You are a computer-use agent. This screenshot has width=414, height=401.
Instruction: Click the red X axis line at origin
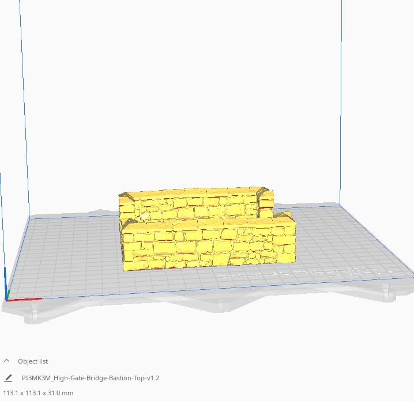26,299
